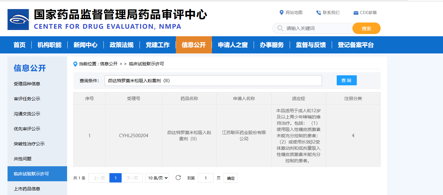Click the envelope icon for CDE邮箱
The image size is (443, 195).
point(355,13)
